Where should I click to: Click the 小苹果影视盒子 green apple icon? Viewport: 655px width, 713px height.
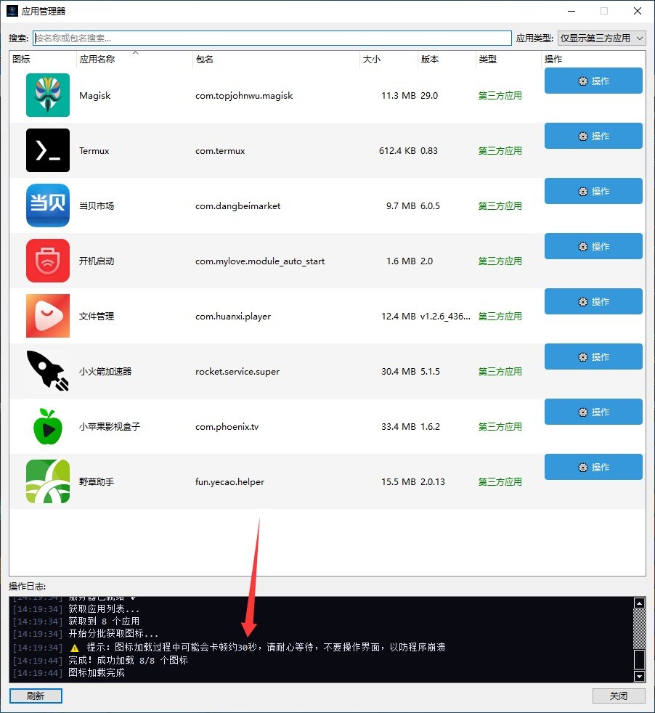pyautogui.click(x=48, y=426)
